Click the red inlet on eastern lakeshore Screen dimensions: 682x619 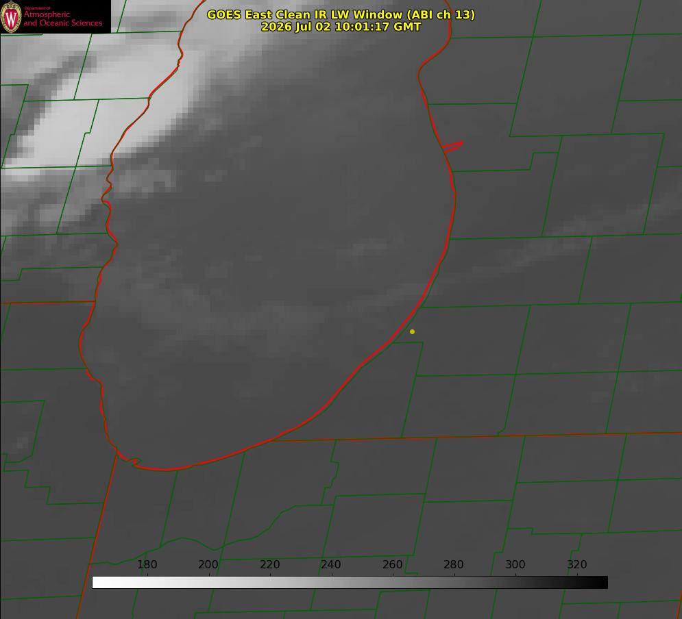pos(453,147)
